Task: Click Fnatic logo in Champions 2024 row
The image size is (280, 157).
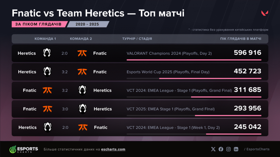Action: click(82, 53)
